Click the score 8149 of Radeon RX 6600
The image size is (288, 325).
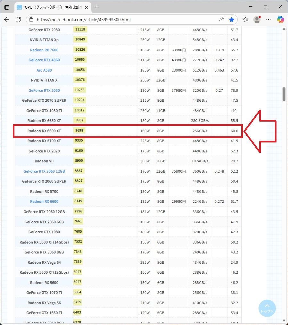pyautogui.click(x=78, y=201)
